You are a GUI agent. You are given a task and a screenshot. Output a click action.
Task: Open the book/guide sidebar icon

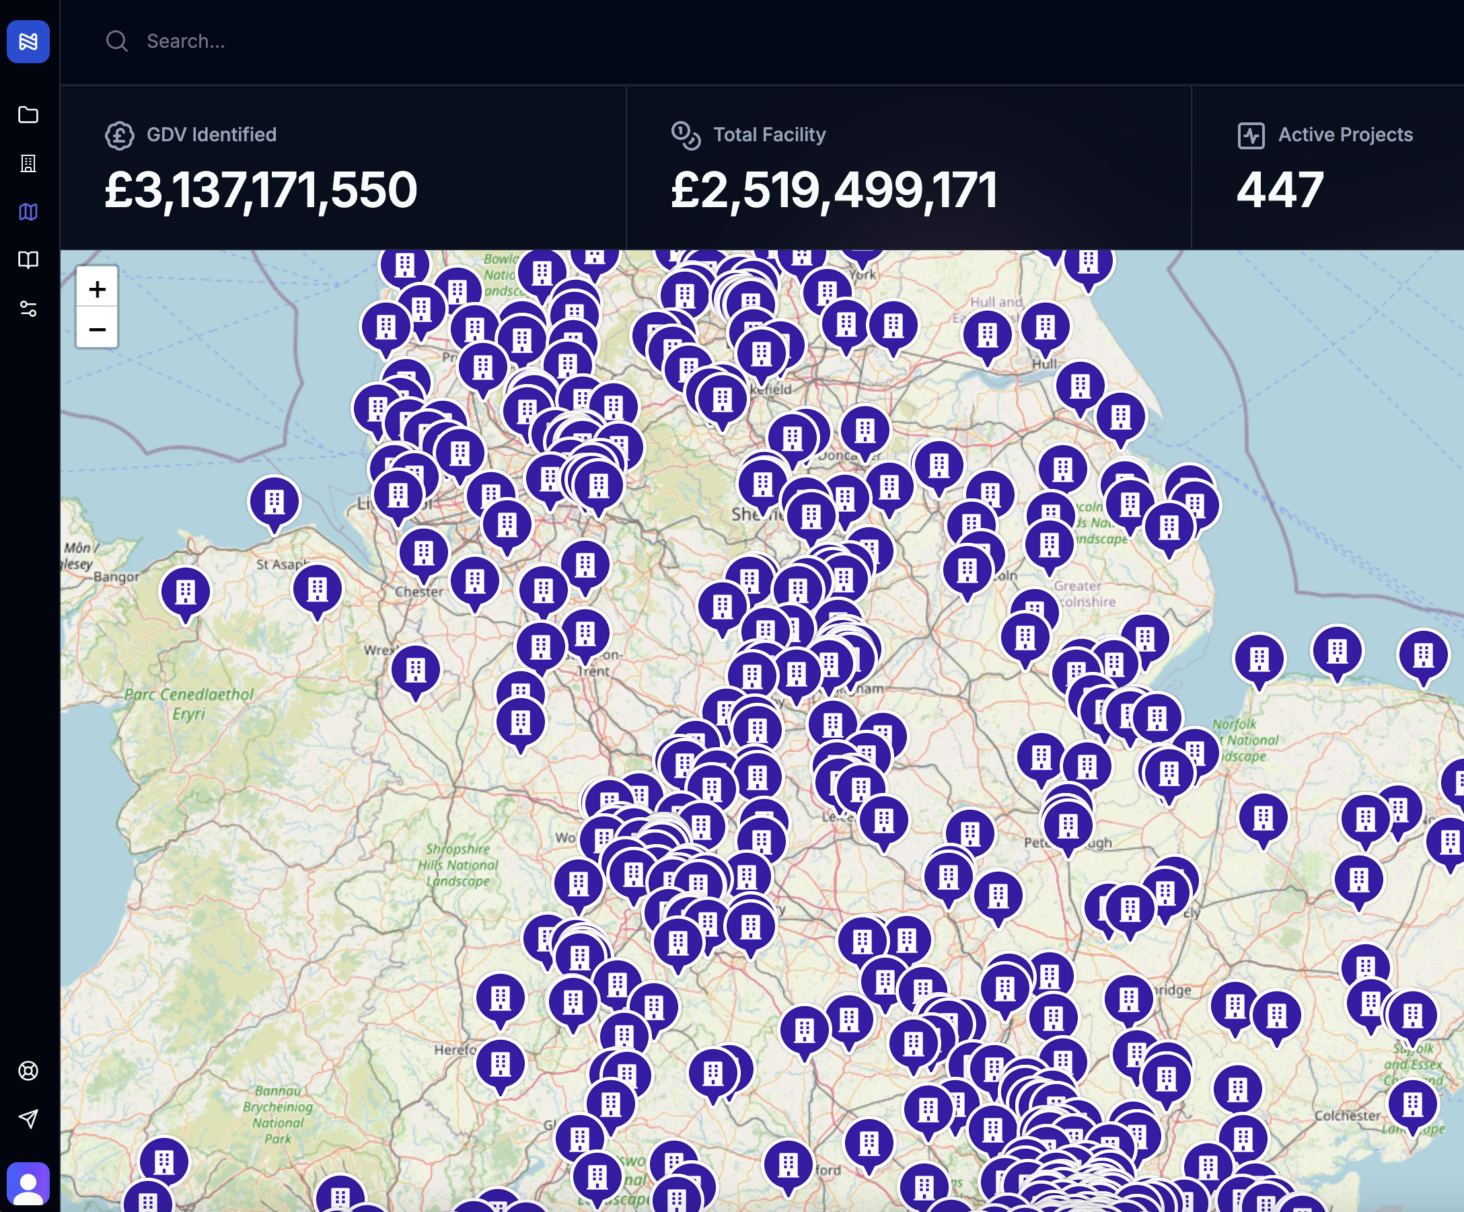click(28, 260)
